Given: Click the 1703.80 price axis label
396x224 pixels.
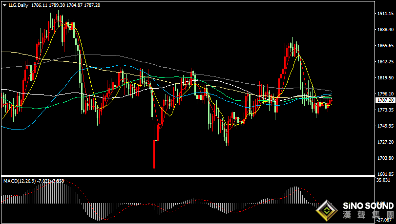Looking at the screenshot, I should tap(385, 158).
